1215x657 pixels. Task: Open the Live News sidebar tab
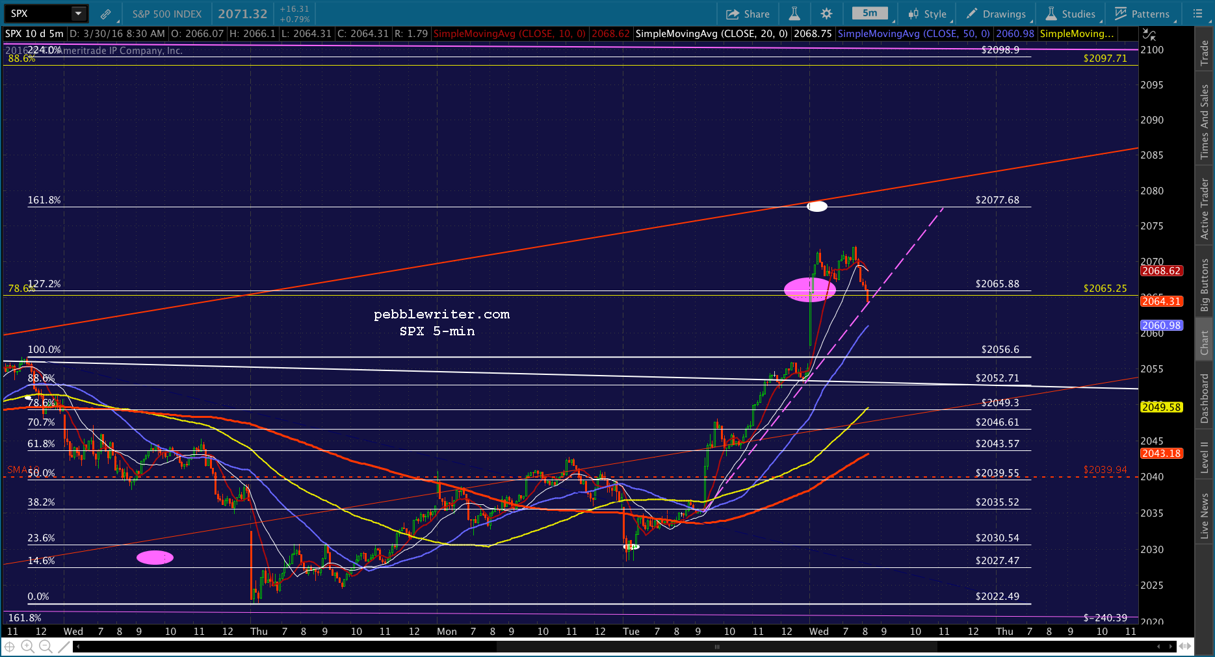1205,516
